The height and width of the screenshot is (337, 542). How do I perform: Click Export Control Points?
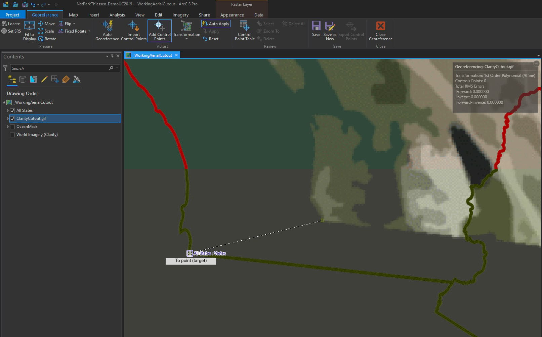coord(351,31)
